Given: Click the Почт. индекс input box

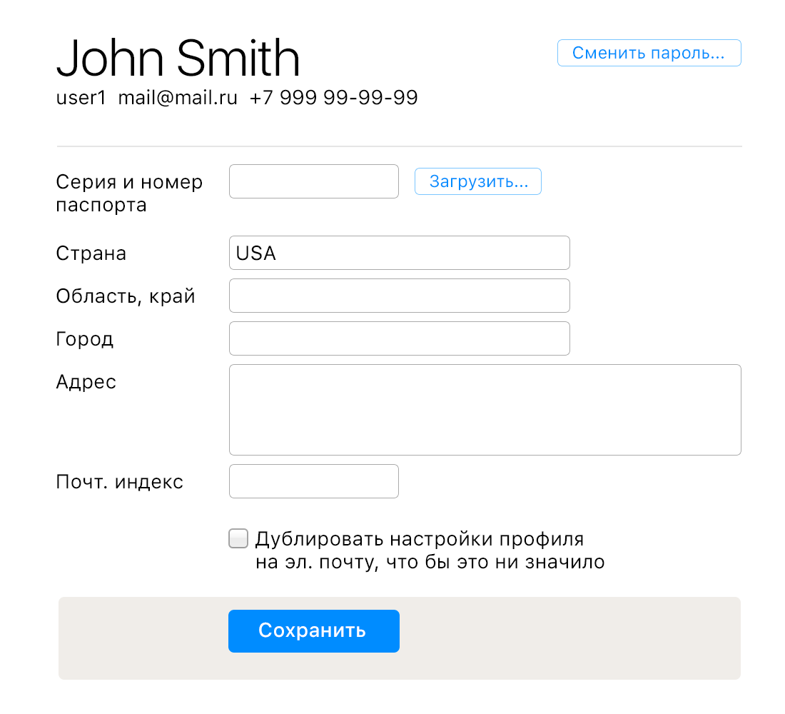Looking at the screenshot, I should [x=313, y=481].
